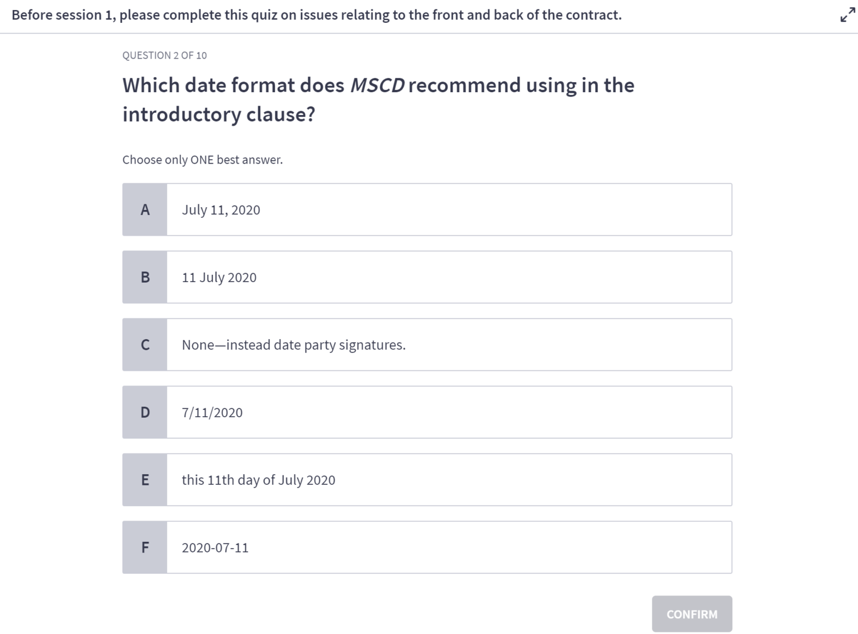Select the ISO date format answer row
This screenshot has height=634, width=858.
click(447, 547)
